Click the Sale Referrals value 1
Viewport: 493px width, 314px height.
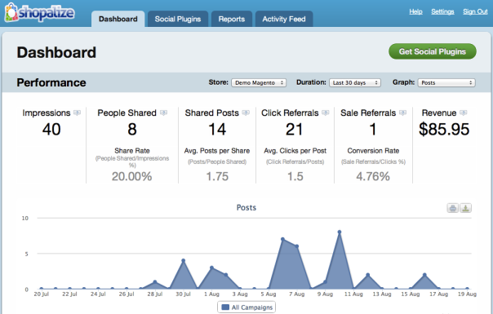pos(373,129)
